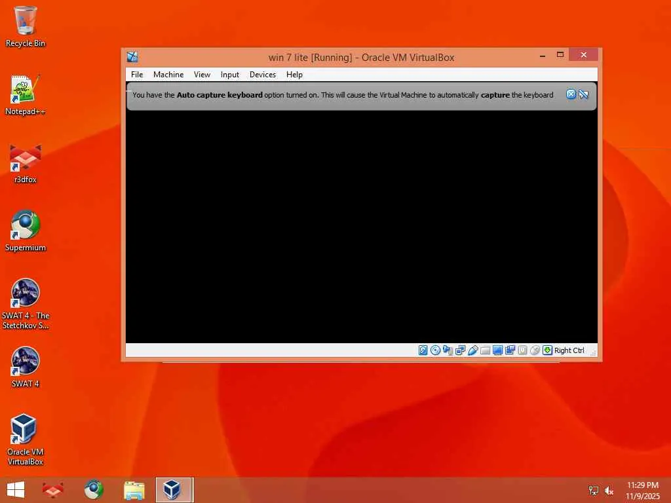Select SWAT 4 - The Stetchkov desktop shortcut
Image resolution: width=671 pixels, height=503 pixels.
pos(26,304)
